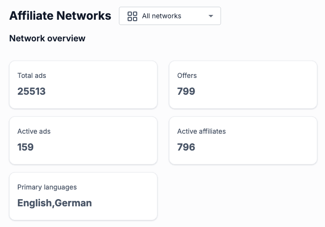Click the value 796
Screen dimensions: 325x227
click(186, 147)
